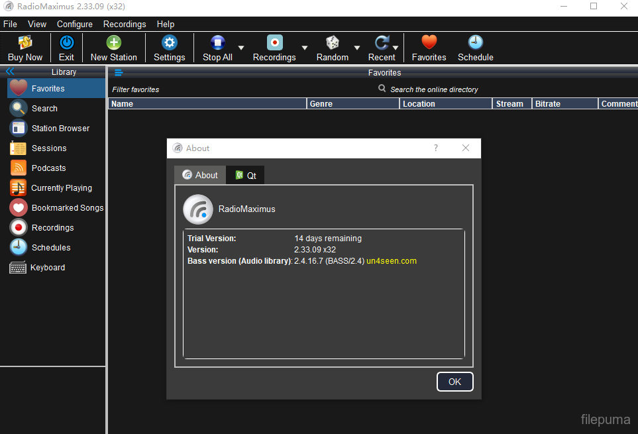
Task: Select Currently Playing in the sidebar
Action: (62, 188)
